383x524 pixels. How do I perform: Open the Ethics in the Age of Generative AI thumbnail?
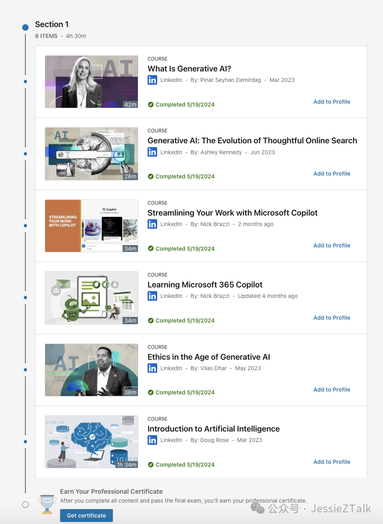click(x=92, y=370)
